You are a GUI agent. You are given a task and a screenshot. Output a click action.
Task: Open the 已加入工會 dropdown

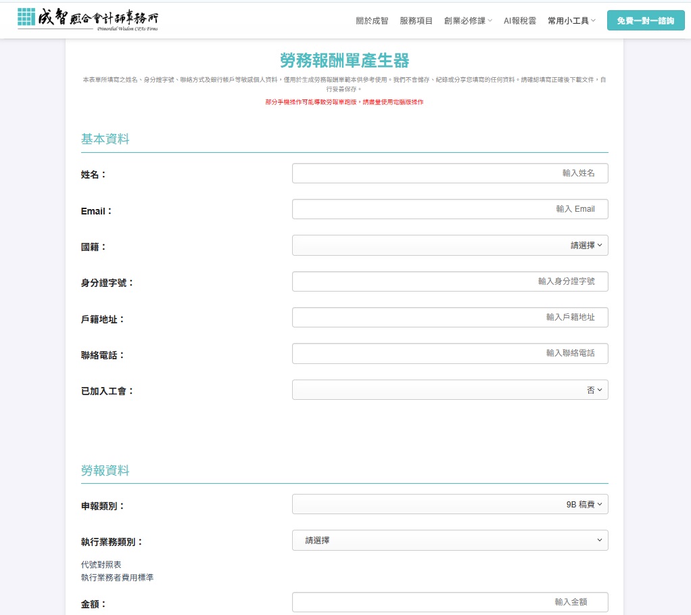click(450, 390)
